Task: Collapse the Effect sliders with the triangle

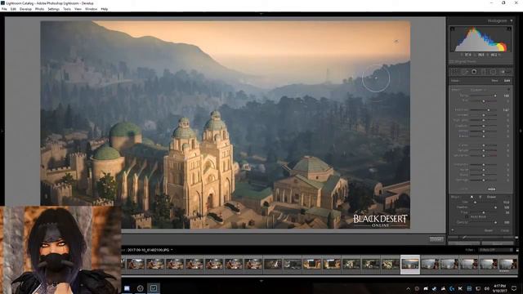Action: coord(508,90)
